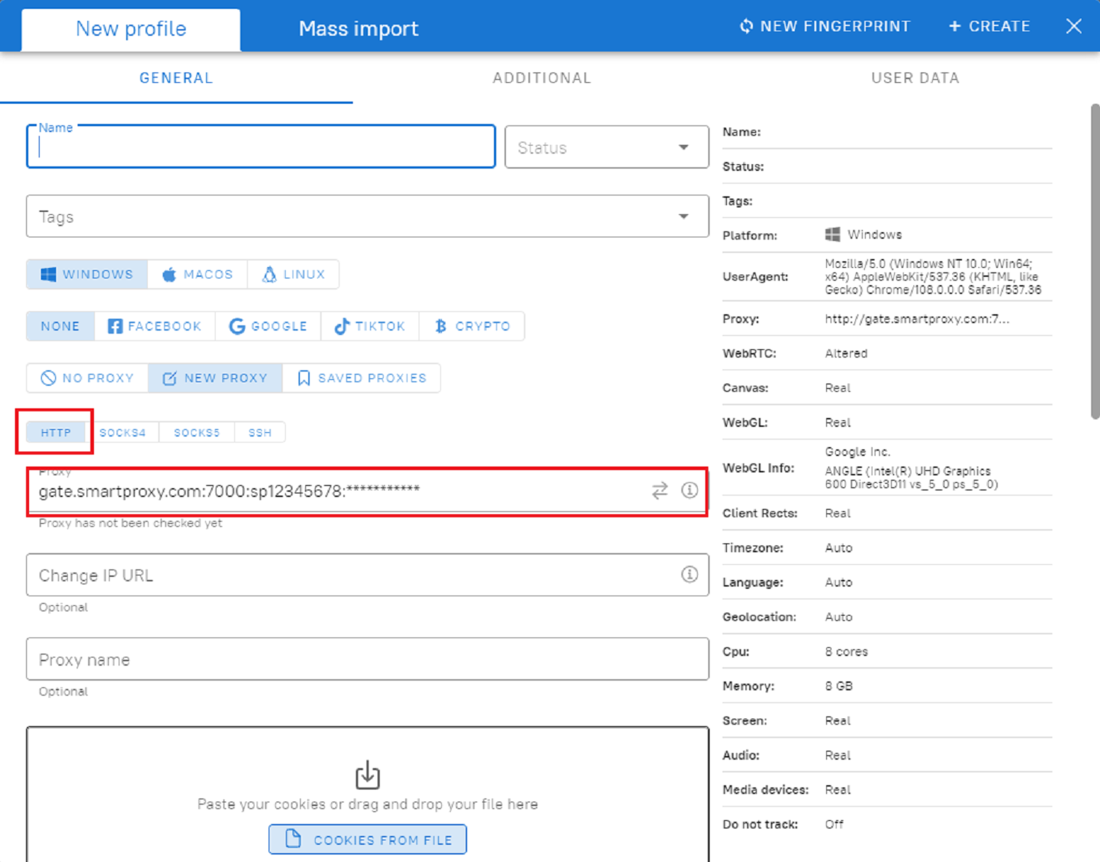The image size is (1100, 862).
Task: Switch to the New profile tab
Action: [131, 29]
